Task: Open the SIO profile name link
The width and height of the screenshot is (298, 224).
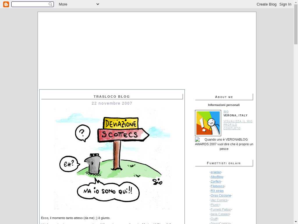Action: [226, 112]
